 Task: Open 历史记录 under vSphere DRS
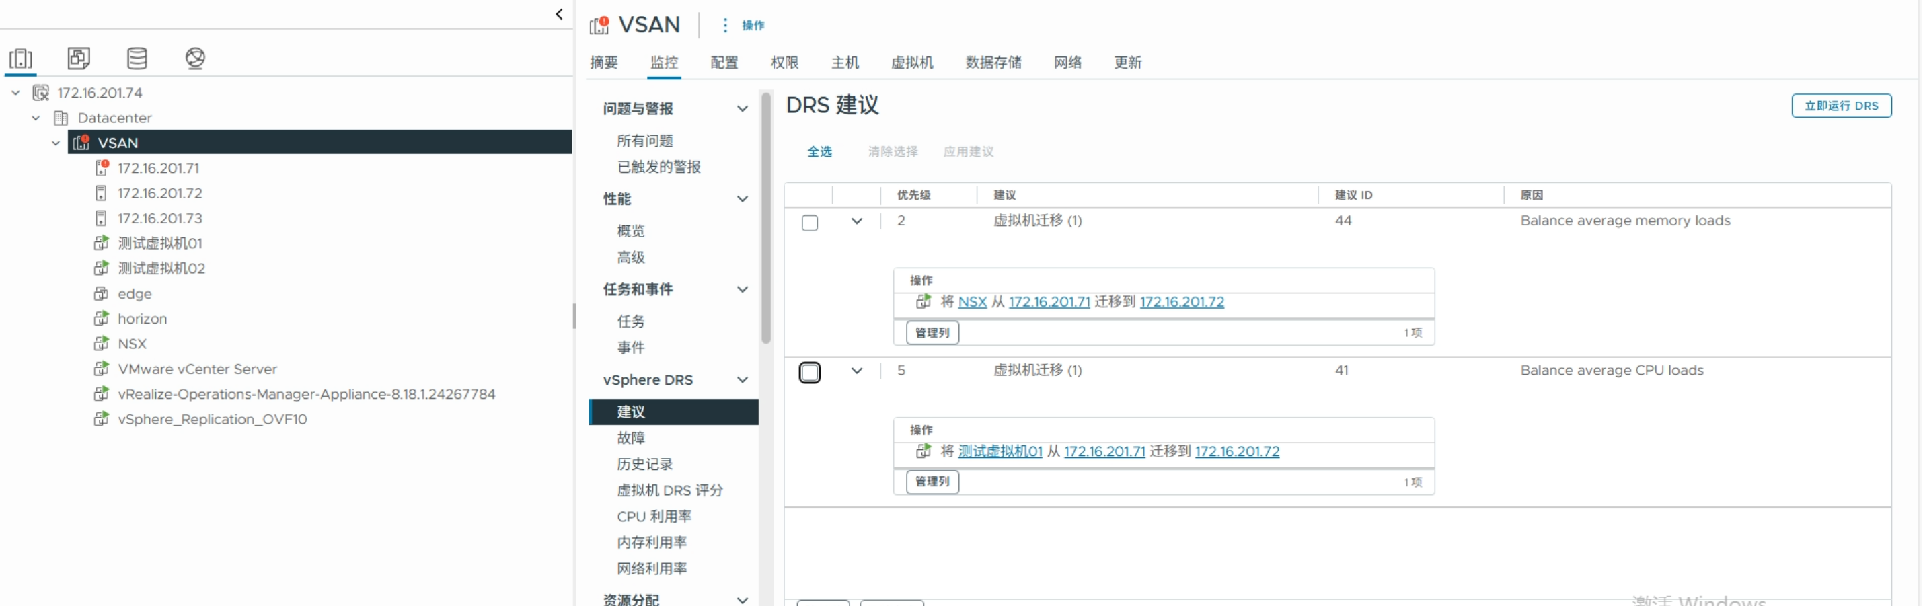tap(645, 464)
